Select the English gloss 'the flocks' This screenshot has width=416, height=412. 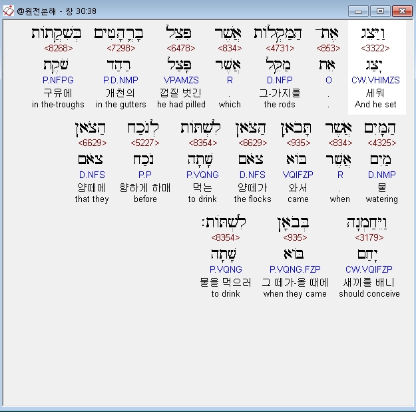pos(252,199)
